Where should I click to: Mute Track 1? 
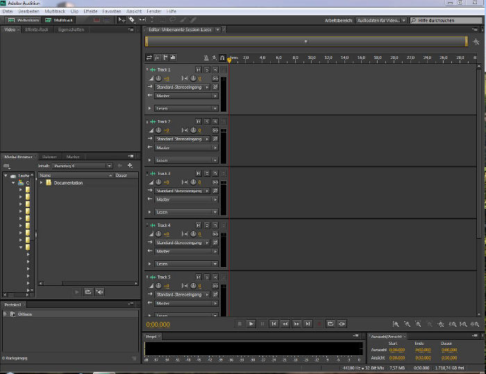(x=199, y=69)
